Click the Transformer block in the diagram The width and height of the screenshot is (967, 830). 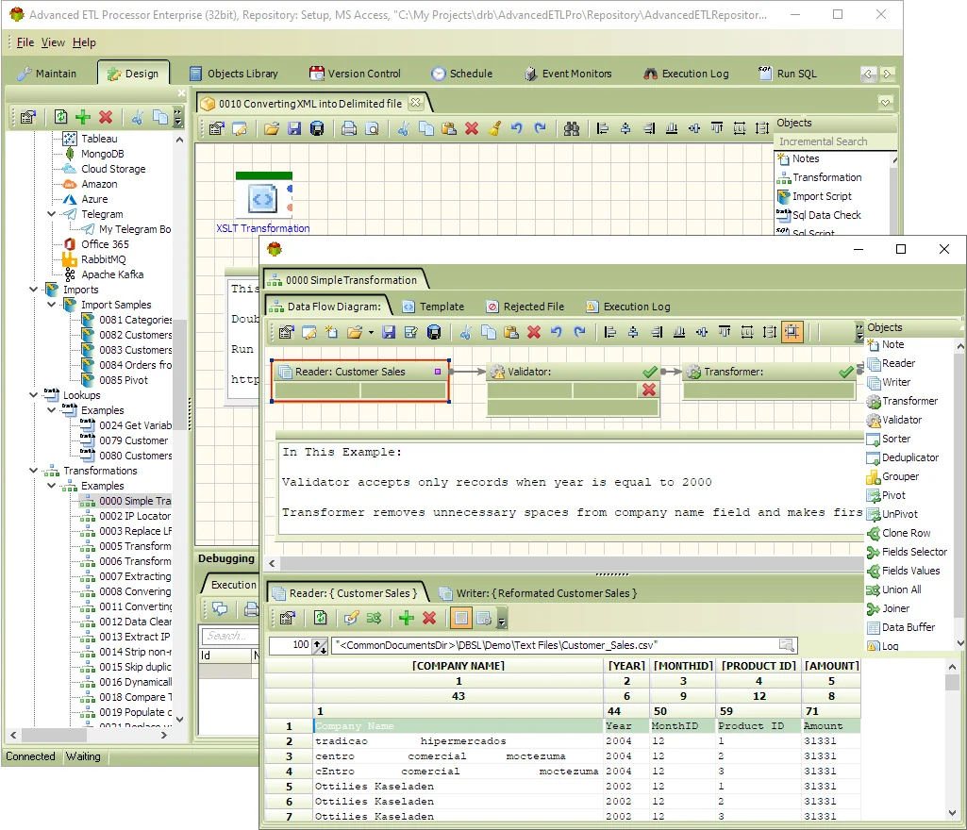click(769, 381)
